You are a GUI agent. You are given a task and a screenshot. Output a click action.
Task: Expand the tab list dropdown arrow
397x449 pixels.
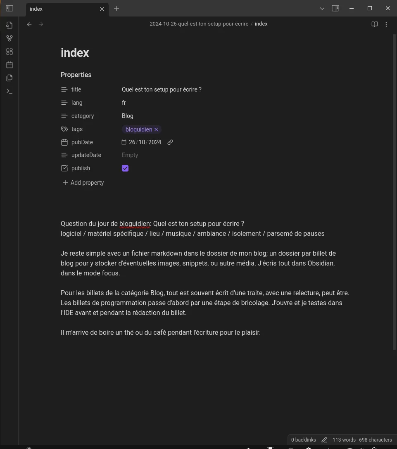(x=322, y=8)
